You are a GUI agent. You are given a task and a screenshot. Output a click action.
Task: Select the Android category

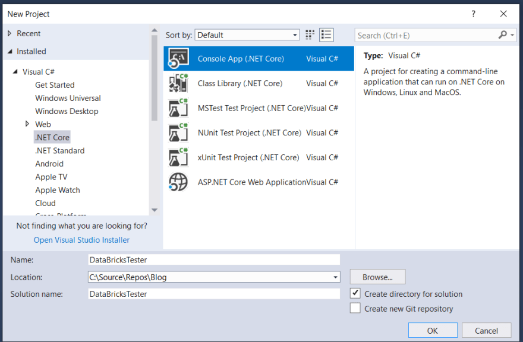[x=49, y=164]
